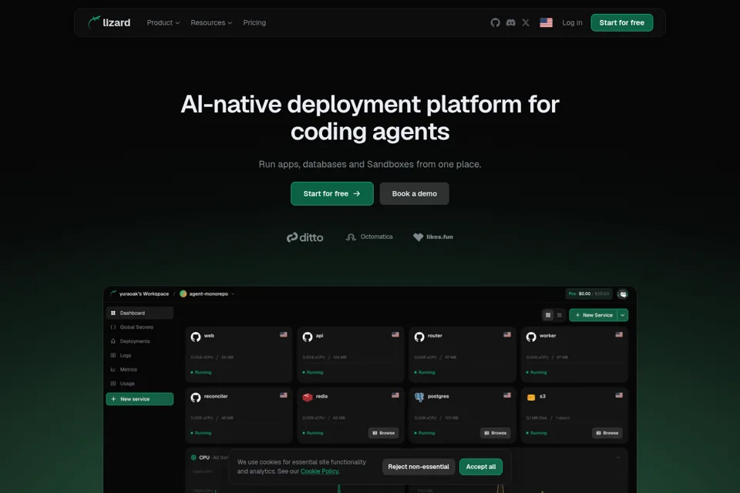The image size is (740, 493).
Task: Select Metrics in the sidebar
Action: coord(140,370)
